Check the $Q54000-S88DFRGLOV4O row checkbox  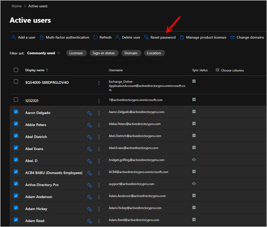16,82
